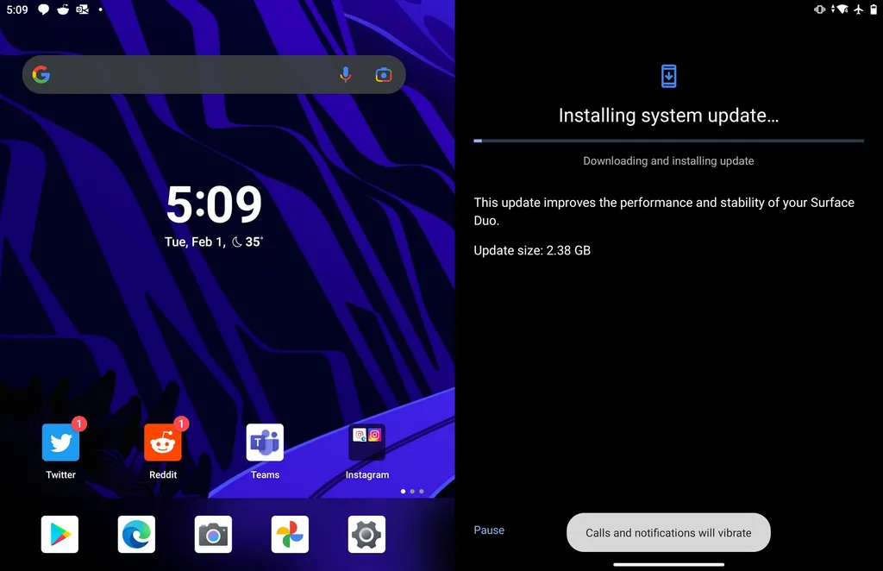Launch Google Photos from dock

[x=290, y=535]
